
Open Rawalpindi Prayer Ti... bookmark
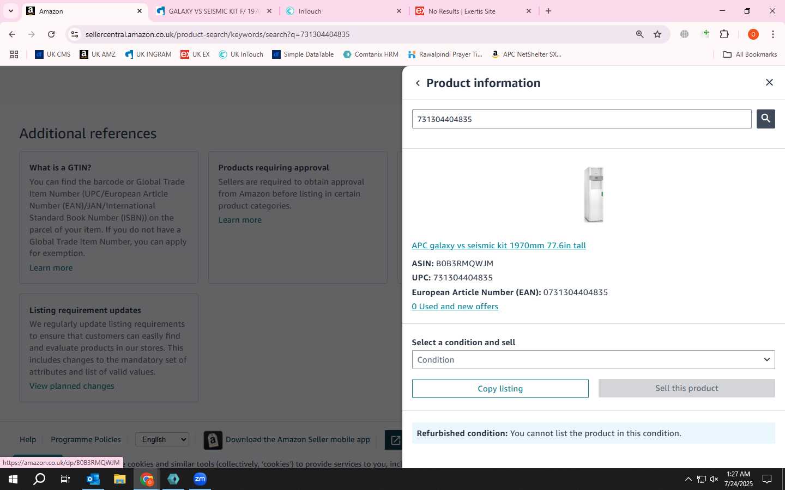coord(445,54)
